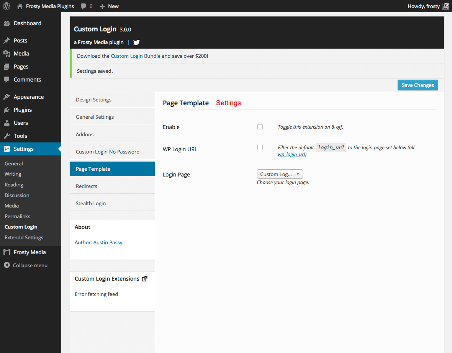The width and height of the screenshot is (452, 353).
Task: Click the Comments speech bubble sidebar icon
Action: pos(7,80)
